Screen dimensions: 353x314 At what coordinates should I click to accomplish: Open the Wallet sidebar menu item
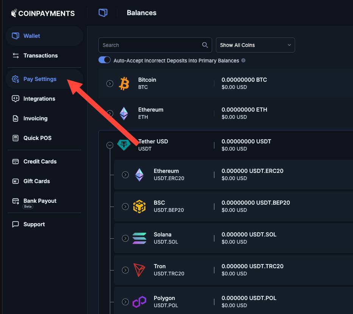click(x=45, y=36)
